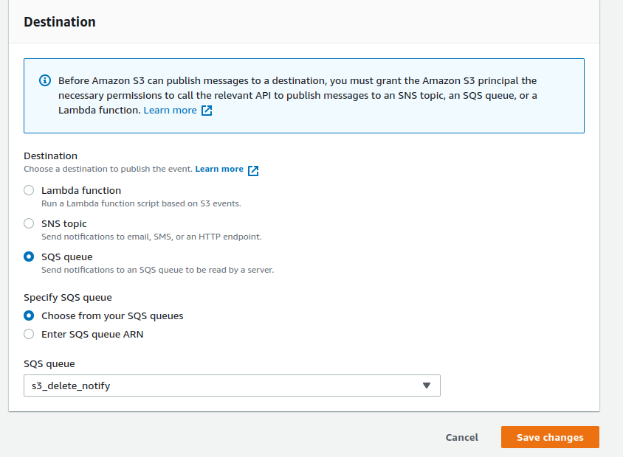Click the external link icon under Destination heading
The image size is (623, 457).
(x=252, y=169)
